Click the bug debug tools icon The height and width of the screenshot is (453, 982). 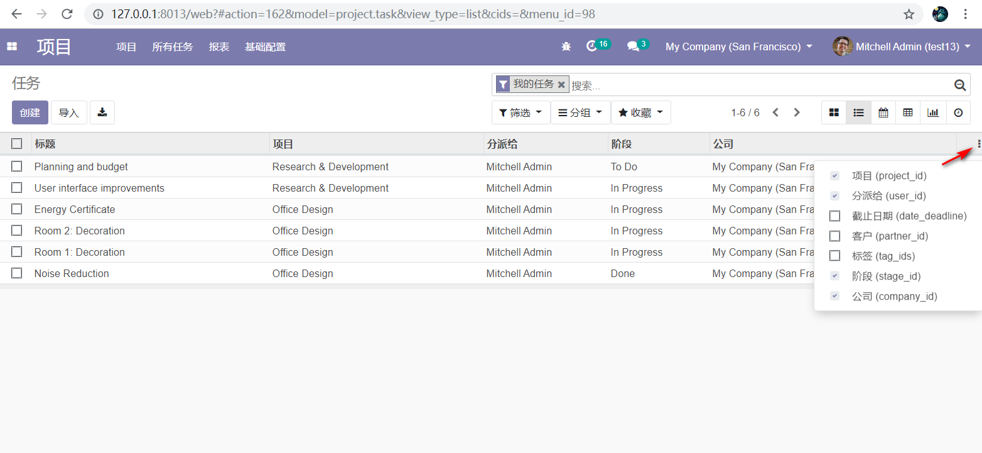(x=566, y=46)
